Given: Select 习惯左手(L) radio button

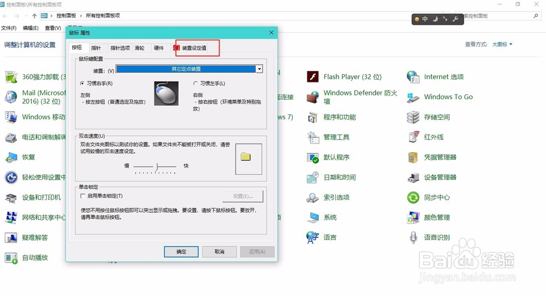Looking at the screenshot, I should [195, 83].
